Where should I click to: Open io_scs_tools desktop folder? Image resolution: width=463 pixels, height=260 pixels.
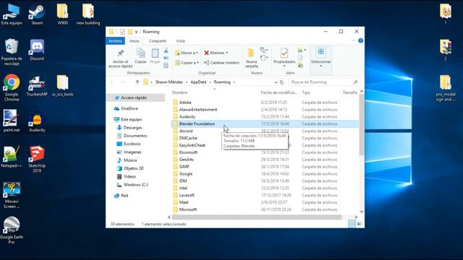(x=62, y=85)
